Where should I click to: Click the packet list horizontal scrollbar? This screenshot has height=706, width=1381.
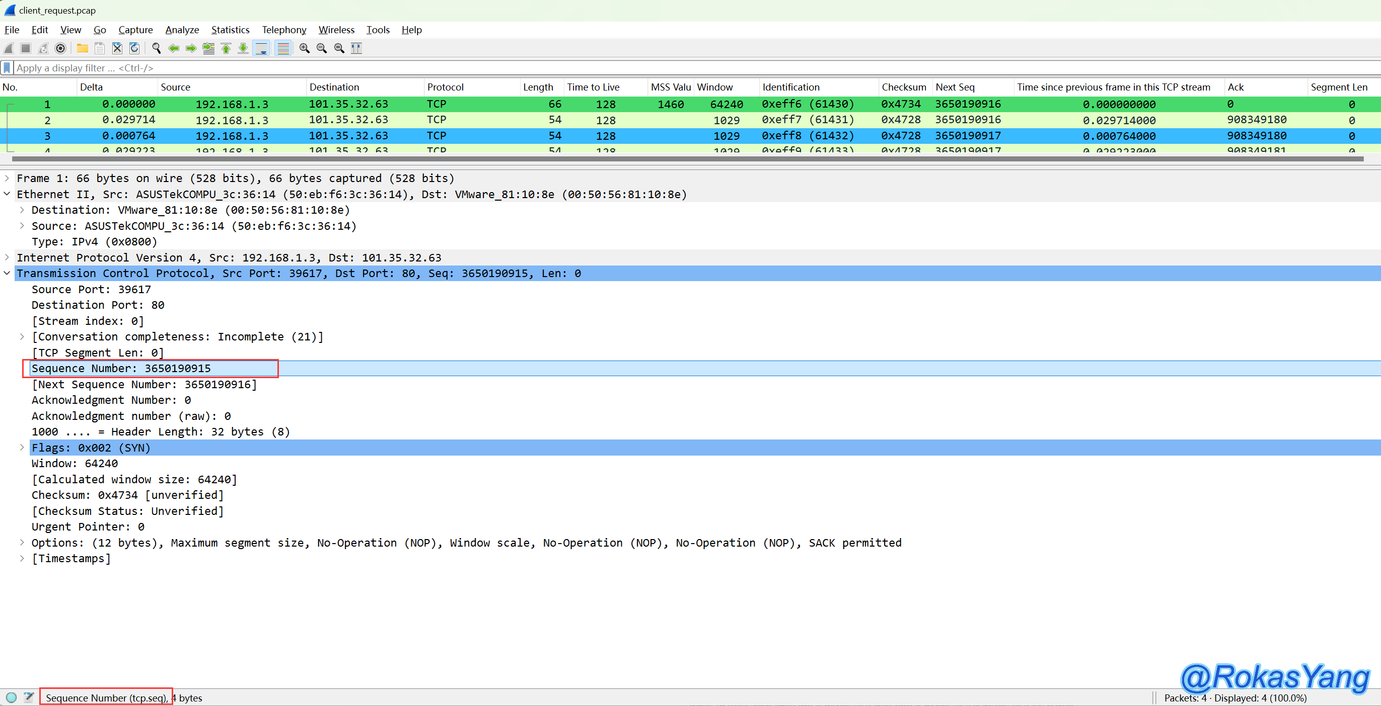click(686, 158)
